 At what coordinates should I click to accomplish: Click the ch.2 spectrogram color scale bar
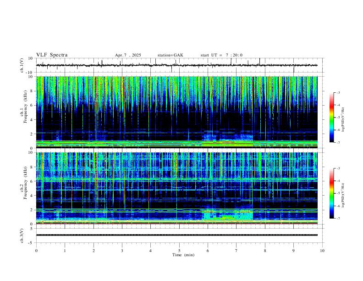[331, 193]
